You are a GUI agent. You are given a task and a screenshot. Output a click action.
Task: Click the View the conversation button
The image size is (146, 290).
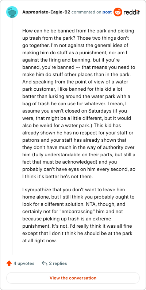click(73, 278)
